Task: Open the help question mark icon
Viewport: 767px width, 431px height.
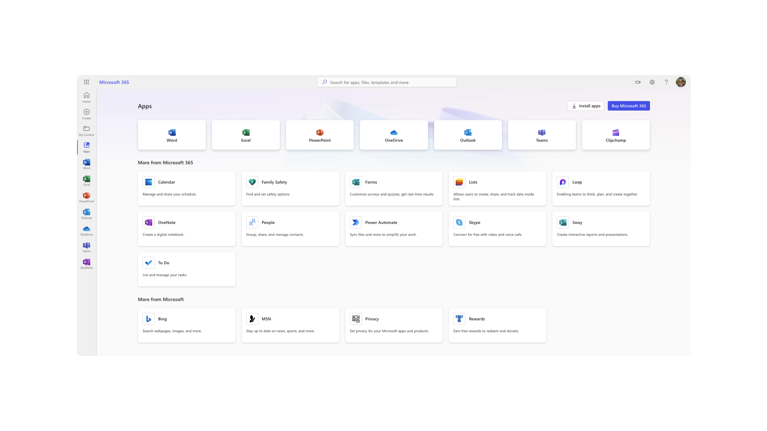Action: coord(666,82)
